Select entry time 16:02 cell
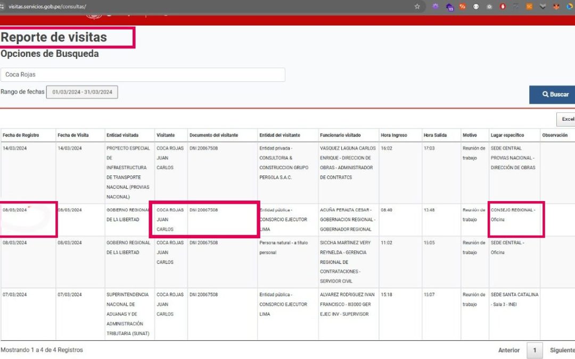Image resolution: width=575 pixels, height=359 pixels. [x=400, y=172]
